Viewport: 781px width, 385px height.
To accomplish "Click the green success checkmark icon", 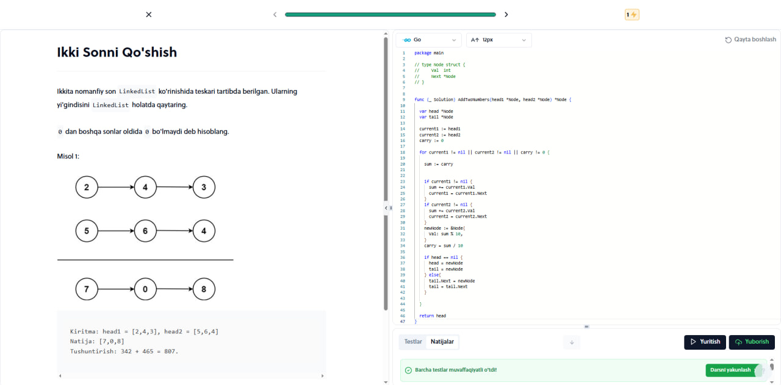I will pyautogui.click(x=408, y=370).
